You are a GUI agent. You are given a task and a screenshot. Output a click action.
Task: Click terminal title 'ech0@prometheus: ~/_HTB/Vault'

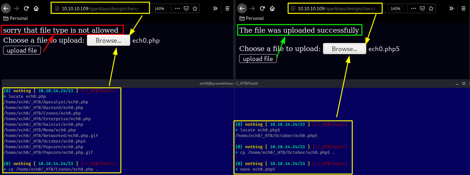pos(229,83)
